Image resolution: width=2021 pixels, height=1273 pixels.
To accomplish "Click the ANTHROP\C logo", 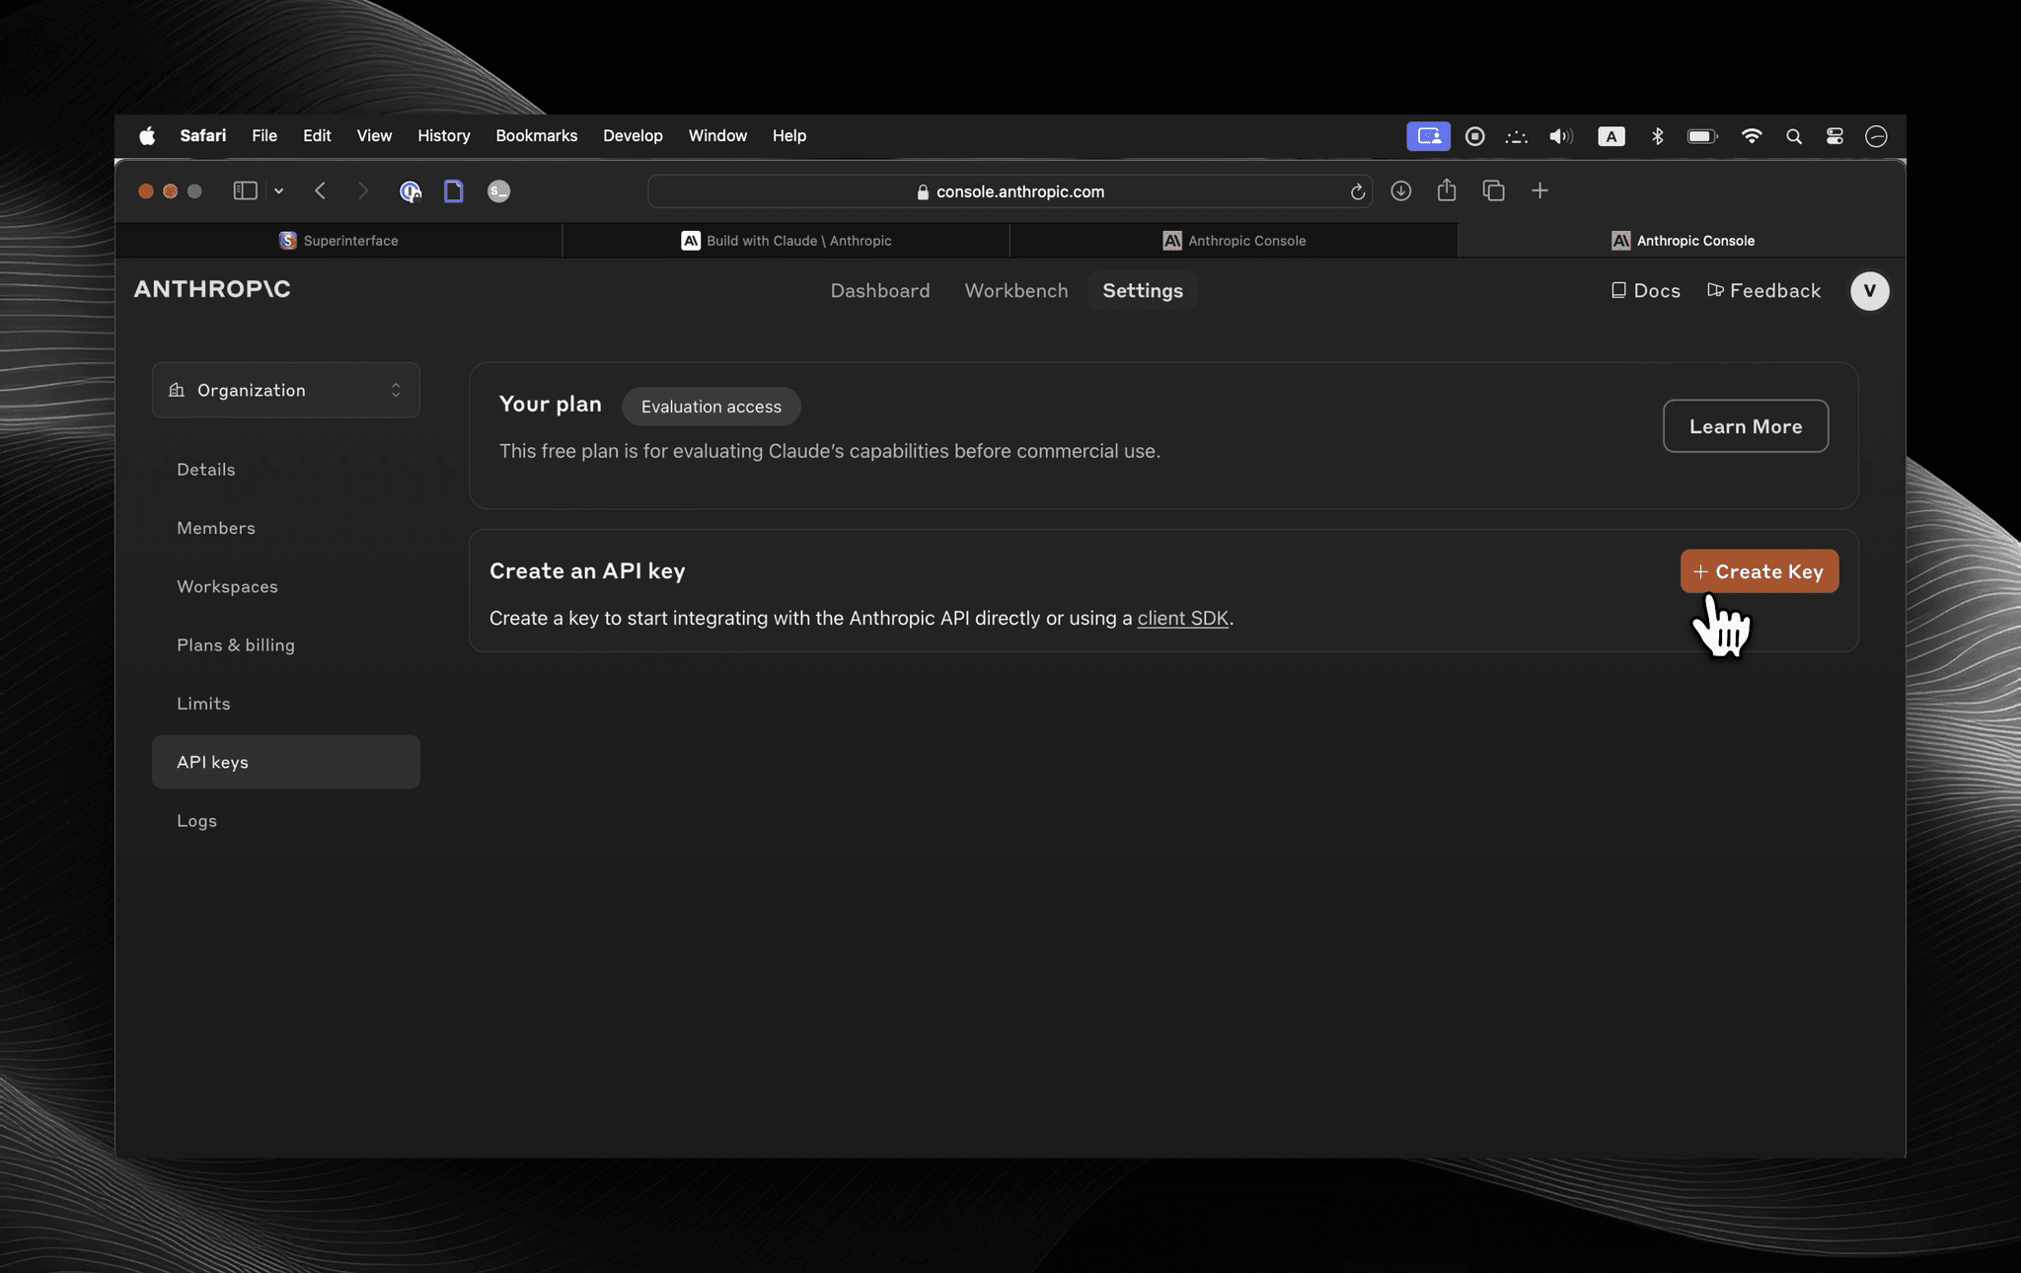I will click(211, 288).
